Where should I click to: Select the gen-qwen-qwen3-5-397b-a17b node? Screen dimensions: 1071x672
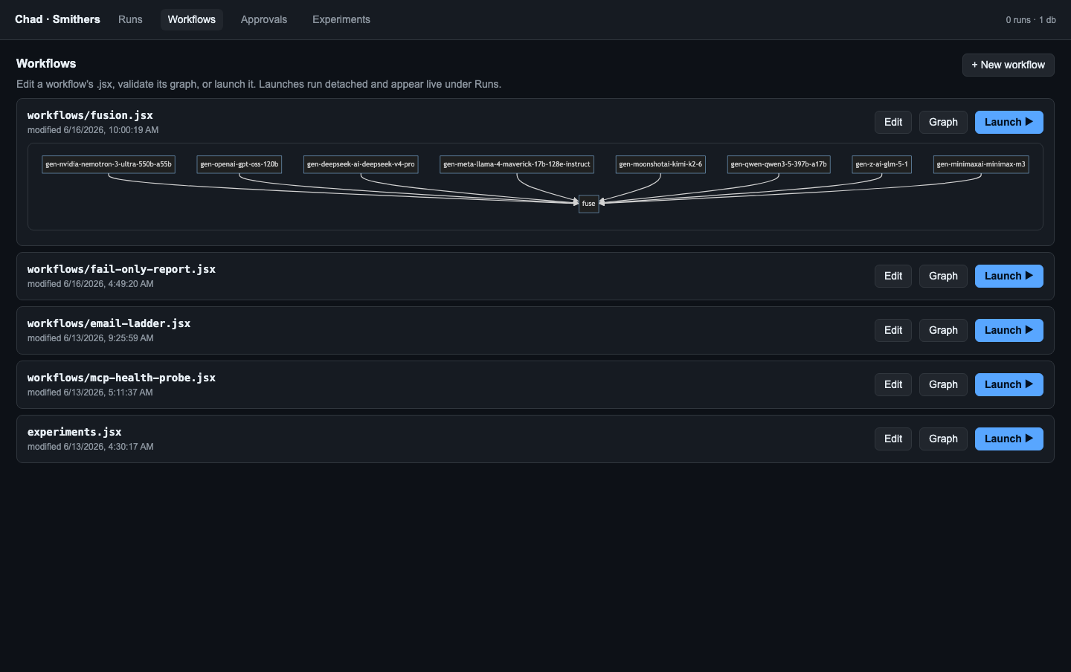pyautogui.click(x=779, y=164)
